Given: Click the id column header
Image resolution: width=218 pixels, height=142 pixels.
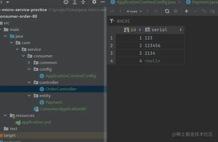Looking at the screenshot, I should [x=130, y=30].
